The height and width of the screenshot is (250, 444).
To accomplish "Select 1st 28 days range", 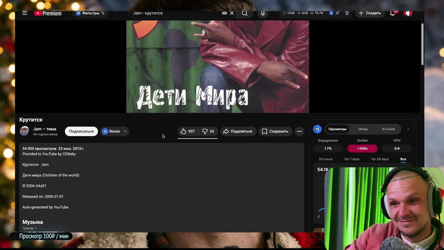I will [x=380, y=159].
